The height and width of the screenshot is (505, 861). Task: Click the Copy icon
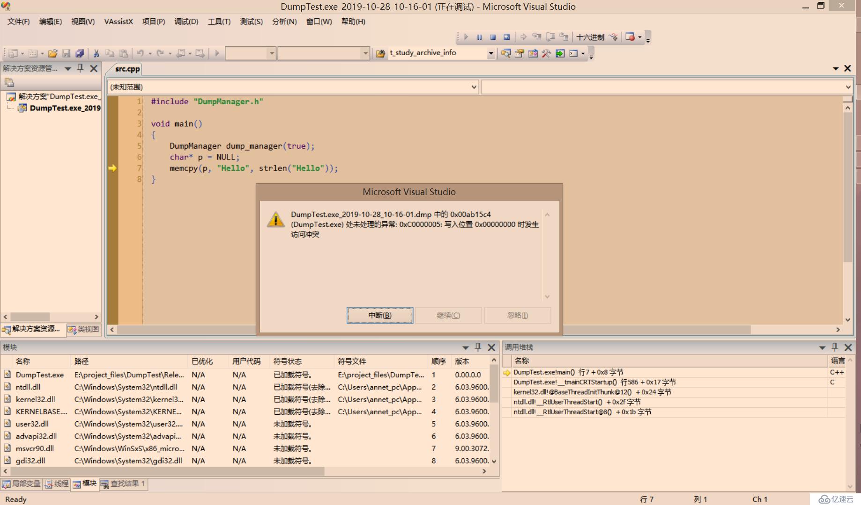pyautogui.click(x=110, y=53)
